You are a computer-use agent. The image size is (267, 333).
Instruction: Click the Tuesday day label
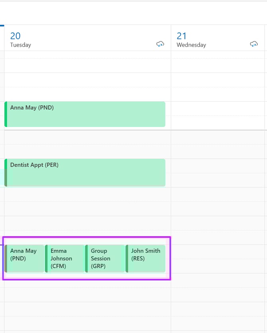(x=20, y=45)
